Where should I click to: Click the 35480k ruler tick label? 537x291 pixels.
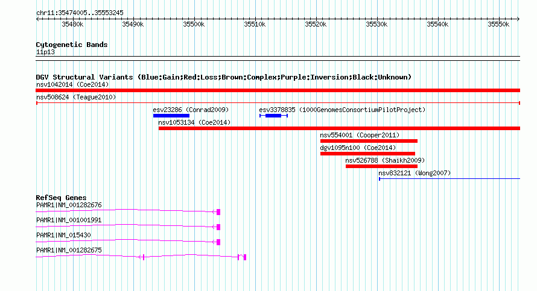point(72,24)
